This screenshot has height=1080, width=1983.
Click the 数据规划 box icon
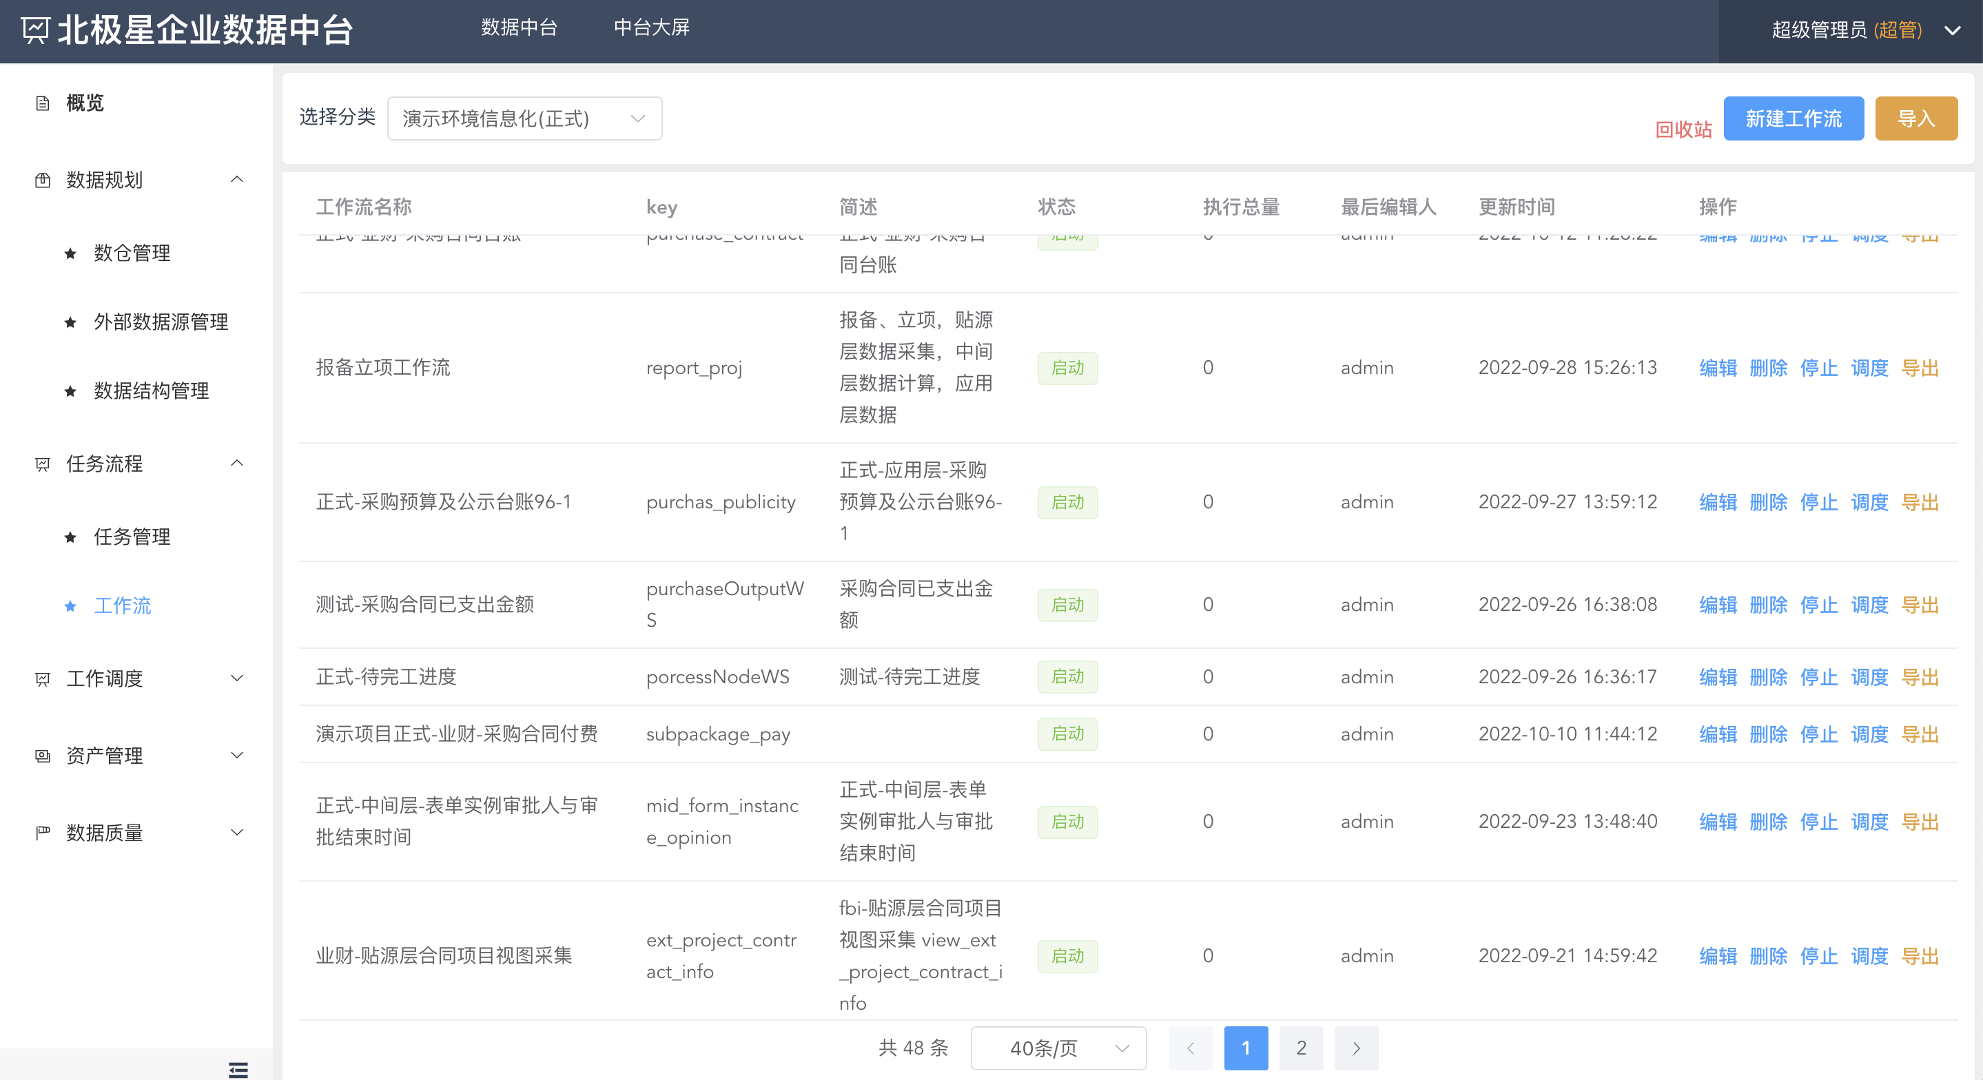pos(43,180)
